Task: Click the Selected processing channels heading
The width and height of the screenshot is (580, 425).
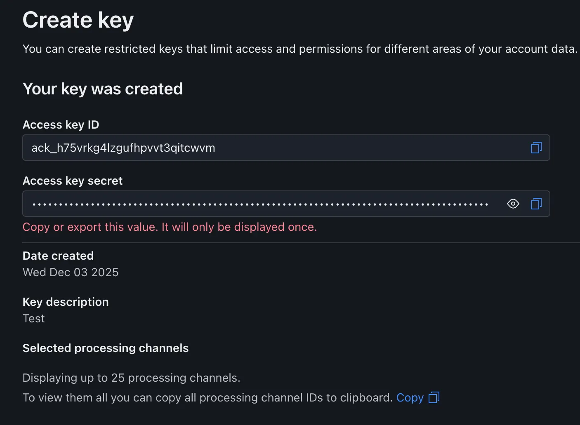Action: 106,348
